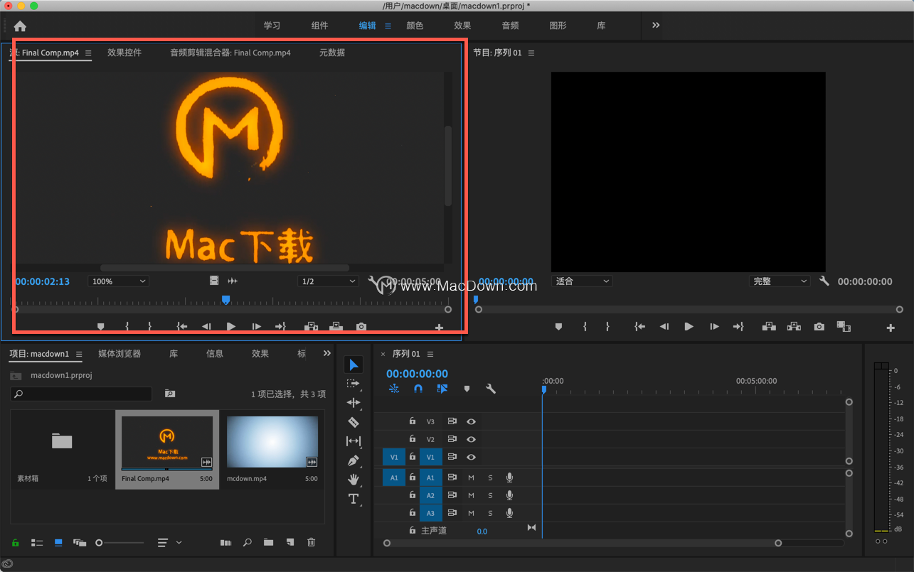Select the Razor tool
914x572 pixels.
354,422
